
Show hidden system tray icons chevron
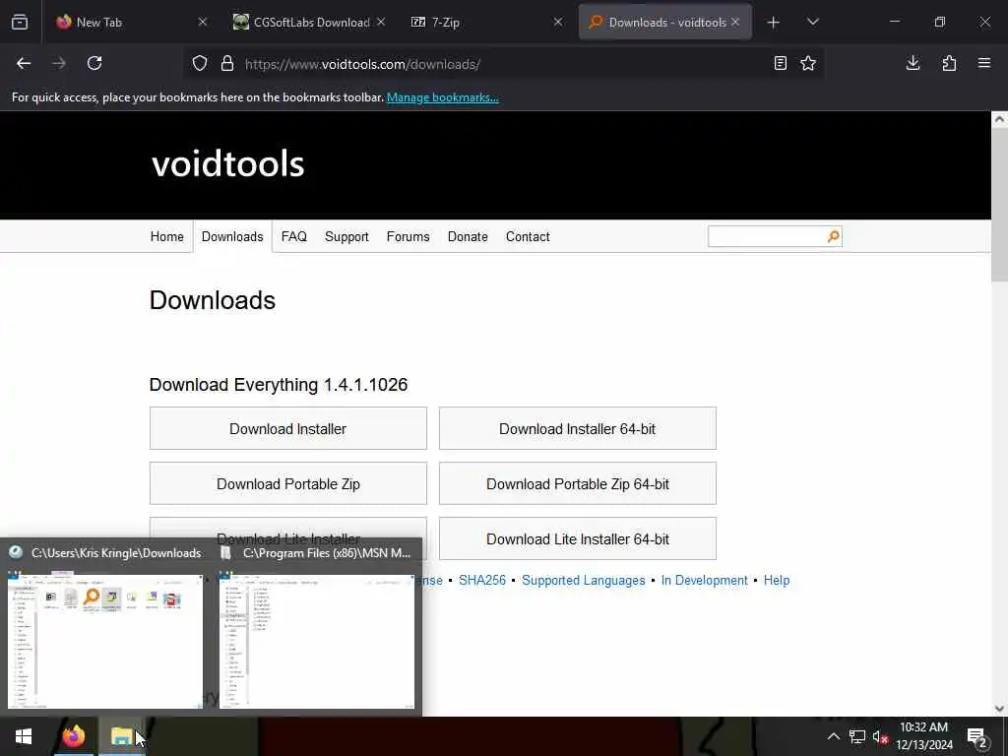(833, 736)
